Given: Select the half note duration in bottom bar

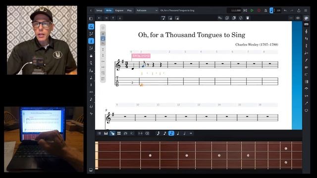Looking at the screenshot, I should tap(184, 133).
